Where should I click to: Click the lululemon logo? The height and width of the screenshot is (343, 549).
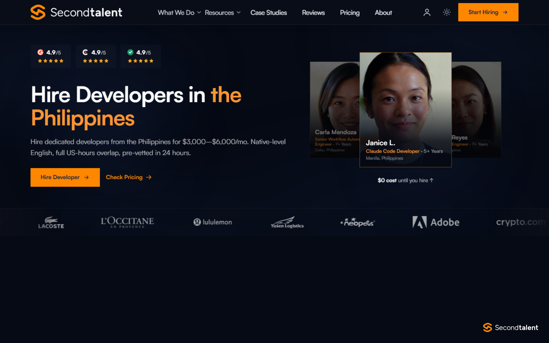[x=213, y=222]
